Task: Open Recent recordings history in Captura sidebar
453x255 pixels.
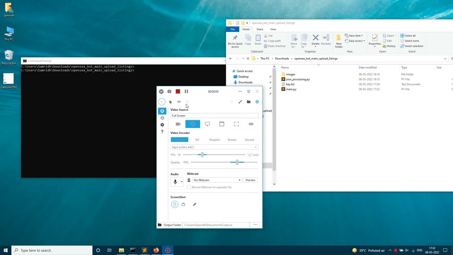Action: coord(162,118)
